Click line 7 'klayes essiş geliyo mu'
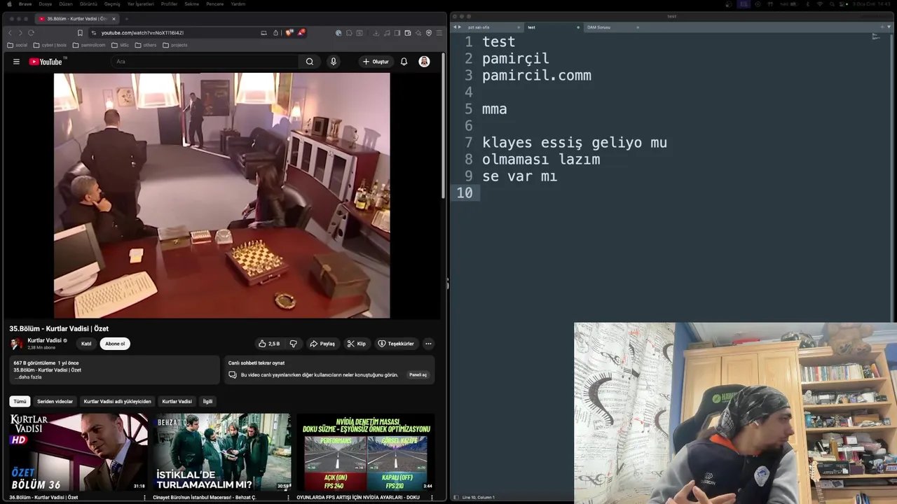 click(574, 143)
